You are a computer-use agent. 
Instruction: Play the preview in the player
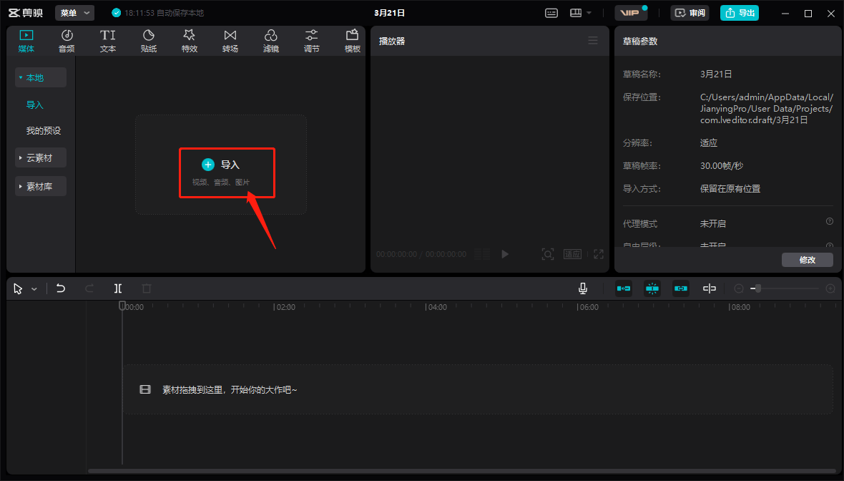(x=505, y=254)
